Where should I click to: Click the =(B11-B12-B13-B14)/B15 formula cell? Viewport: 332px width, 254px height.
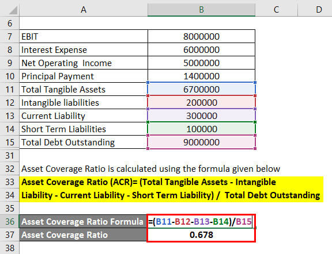tap(201, 221)
